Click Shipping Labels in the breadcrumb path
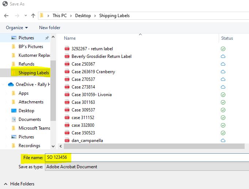 pos(114,16)
